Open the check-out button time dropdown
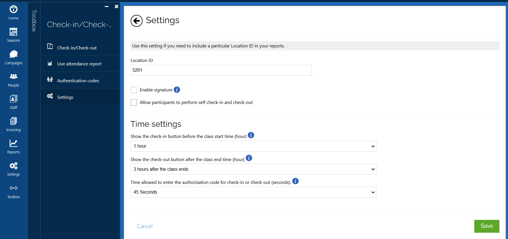This screenshot has height=239, width=508. pyautogui.click(x=253, y=169)
